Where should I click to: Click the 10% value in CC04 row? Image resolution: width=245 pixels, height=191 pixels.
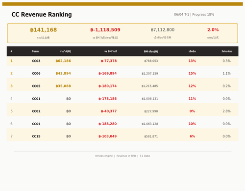(192, 124)
